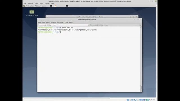Viewport: 180px width, 101px height.
Task: Click the VirtualBox USB status icon
Action: 136,100
